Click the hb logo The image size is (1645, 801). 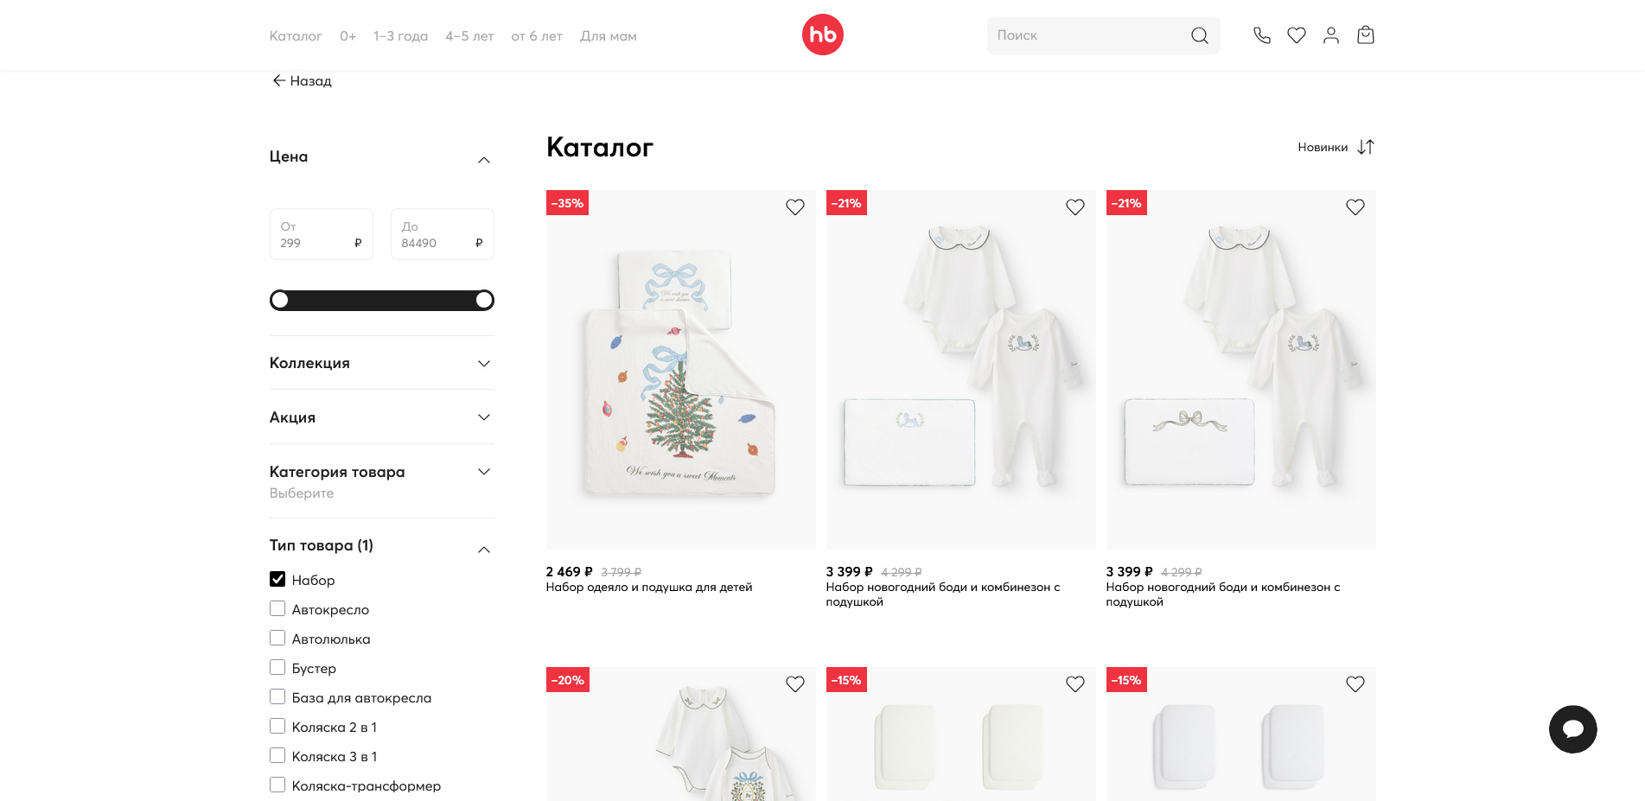[x=823, y=35]
